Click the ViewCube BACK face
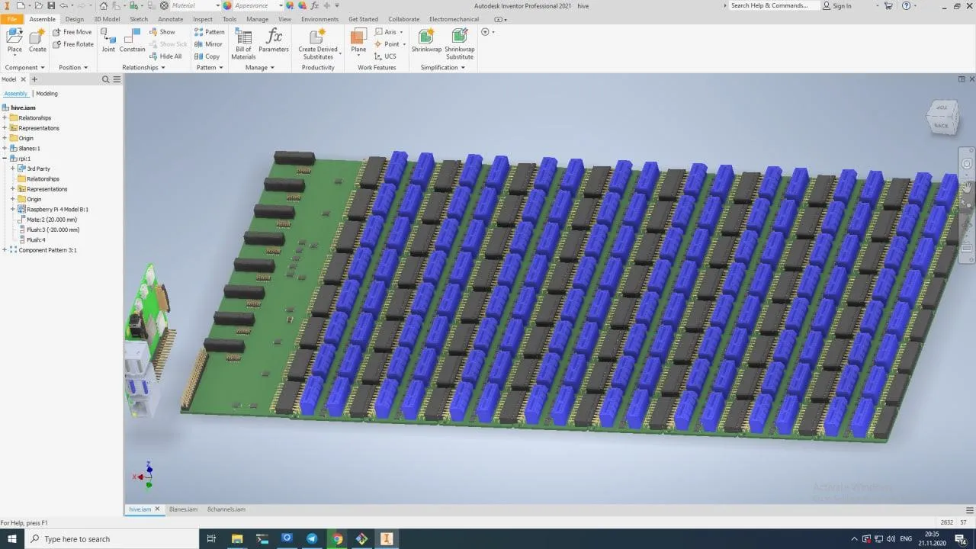Image resolution: width=976 pixels, height=549 pixels. pyautogui.click(x=942, y=125)
